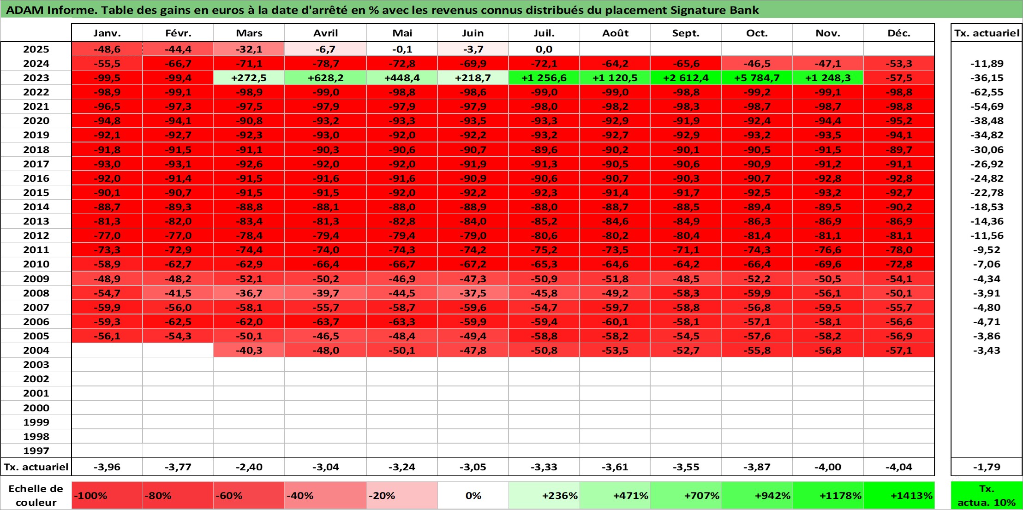The image size is (1023, 510).
Task: Select the 2004 row label
Action: (36, 350)
